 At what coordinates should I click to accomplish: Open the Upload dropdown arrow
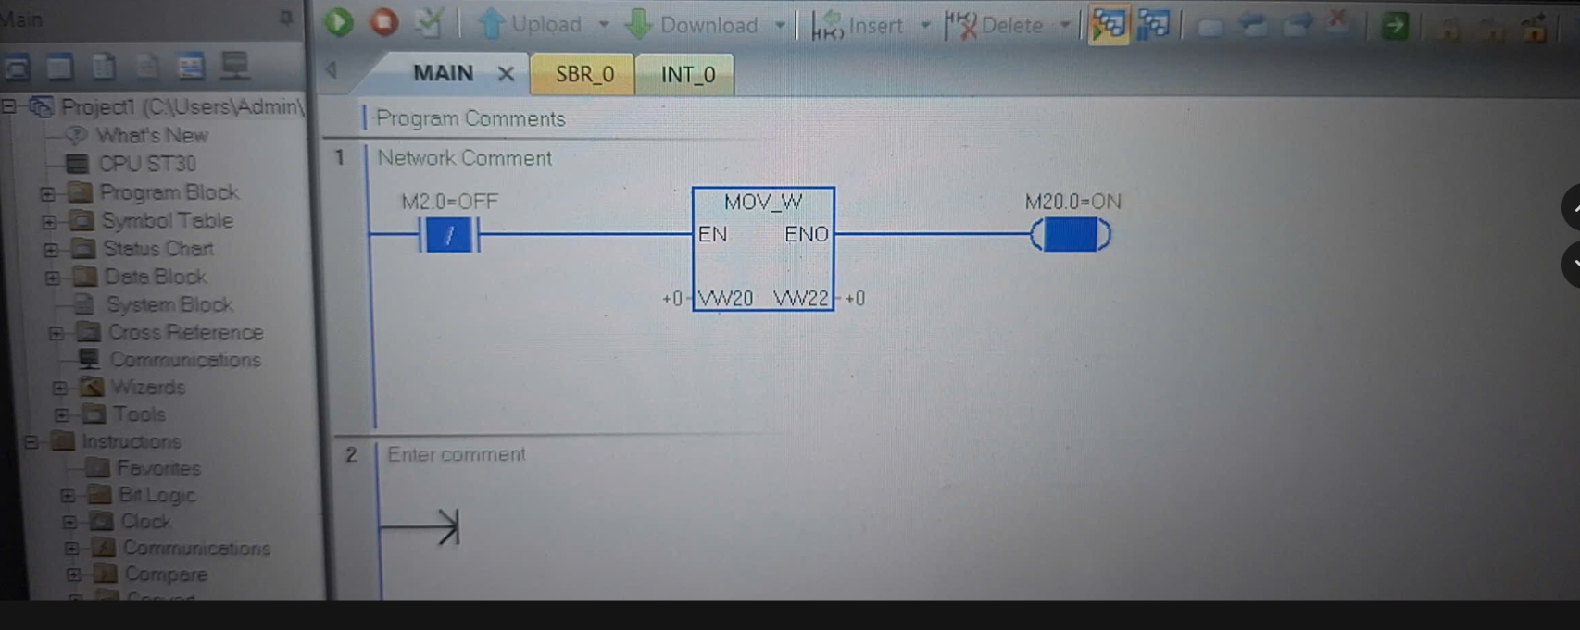click(x=604, y=25)
